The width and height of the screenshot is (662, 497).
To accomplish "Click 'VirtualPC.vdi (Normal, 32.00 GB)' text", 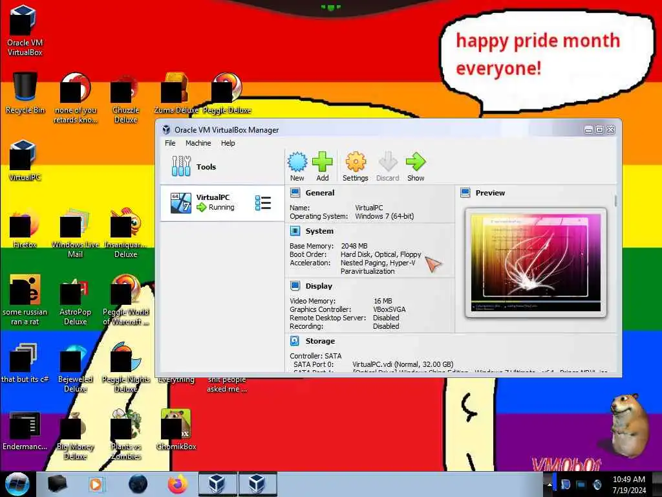I will (x=403, y=364).
